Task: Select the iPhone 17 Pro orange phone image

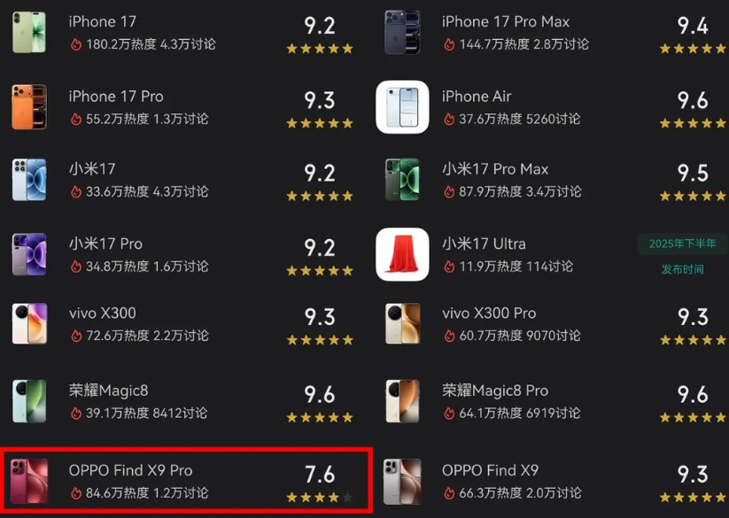Action: [29, 107]
